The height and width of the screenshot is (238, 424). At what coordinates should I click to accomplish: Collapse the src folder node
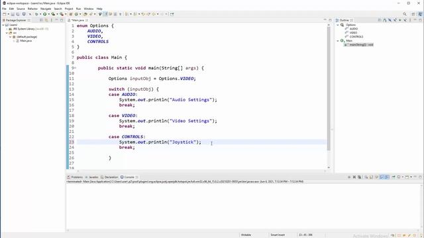tap(7, 32)
